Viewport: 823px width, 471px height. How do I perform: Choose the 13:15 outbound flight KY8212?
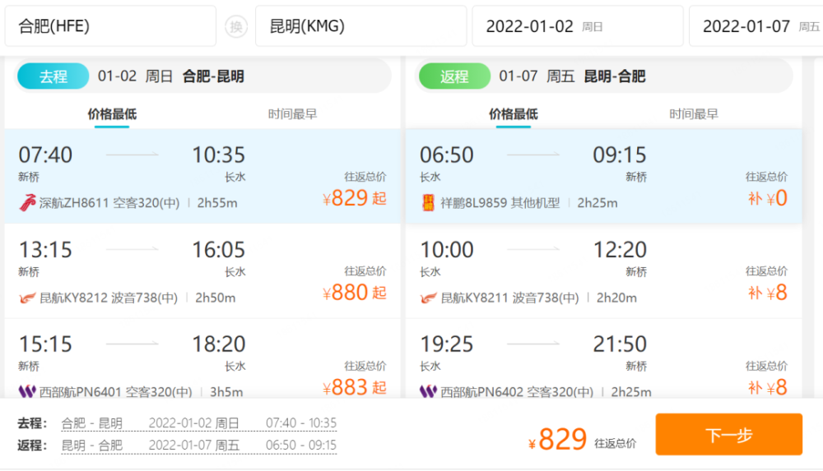(202, 271)
